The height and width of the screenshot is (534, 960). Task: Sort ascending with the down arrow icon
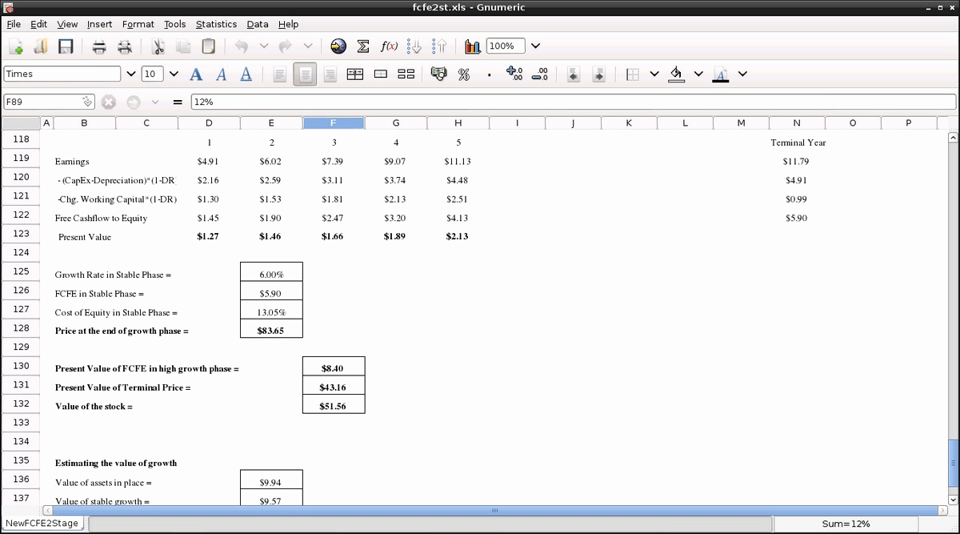coord(414,46)
